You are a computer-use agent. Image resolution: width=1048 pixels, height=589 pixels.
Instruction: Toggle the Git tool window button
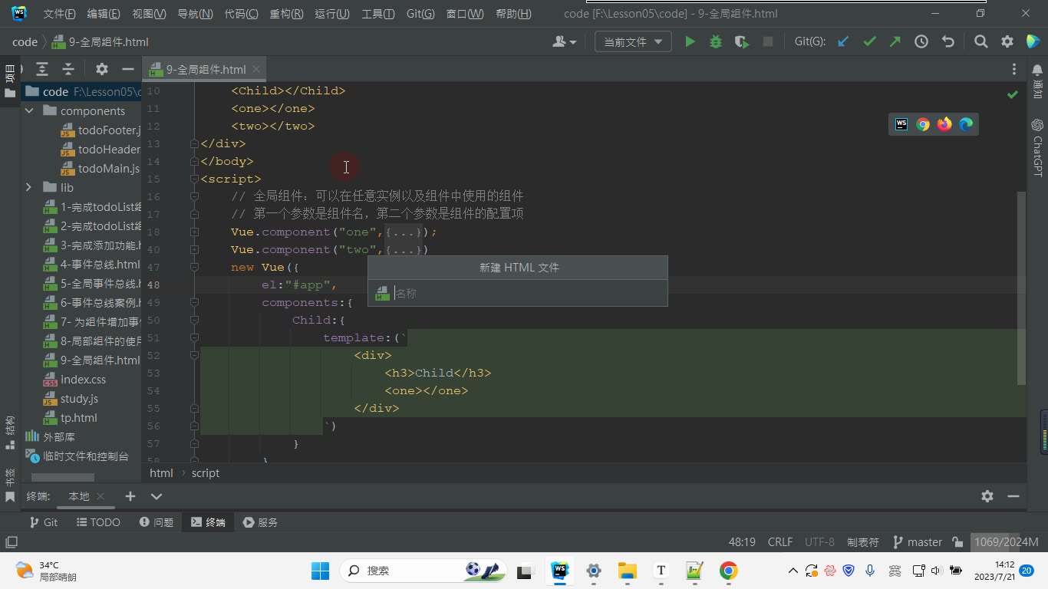tap(43, 522)
